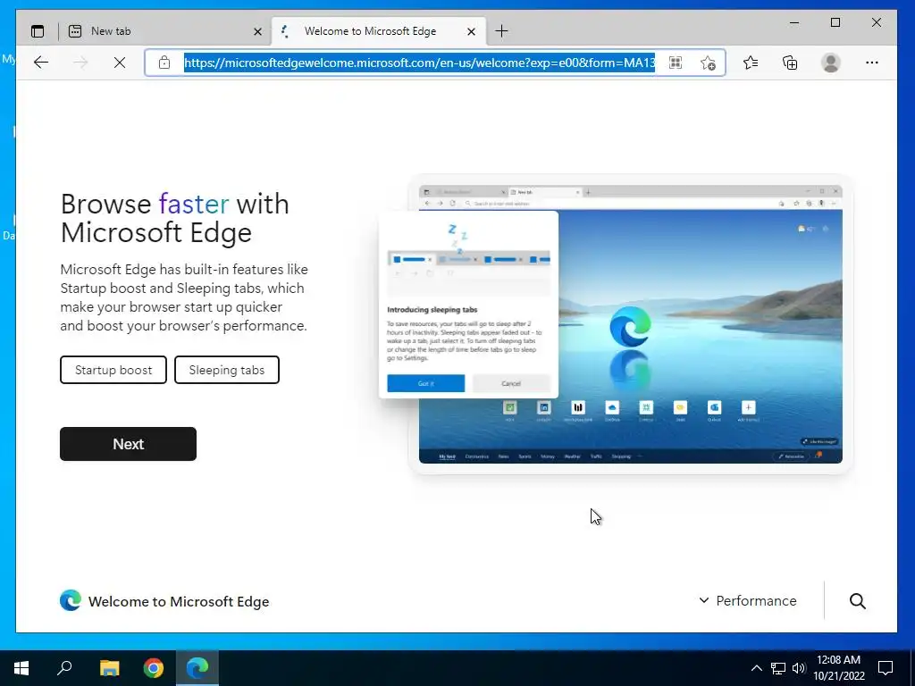This screenshot has width=915, height=686.
Task: Open network status tray icon
Action: 778,668
